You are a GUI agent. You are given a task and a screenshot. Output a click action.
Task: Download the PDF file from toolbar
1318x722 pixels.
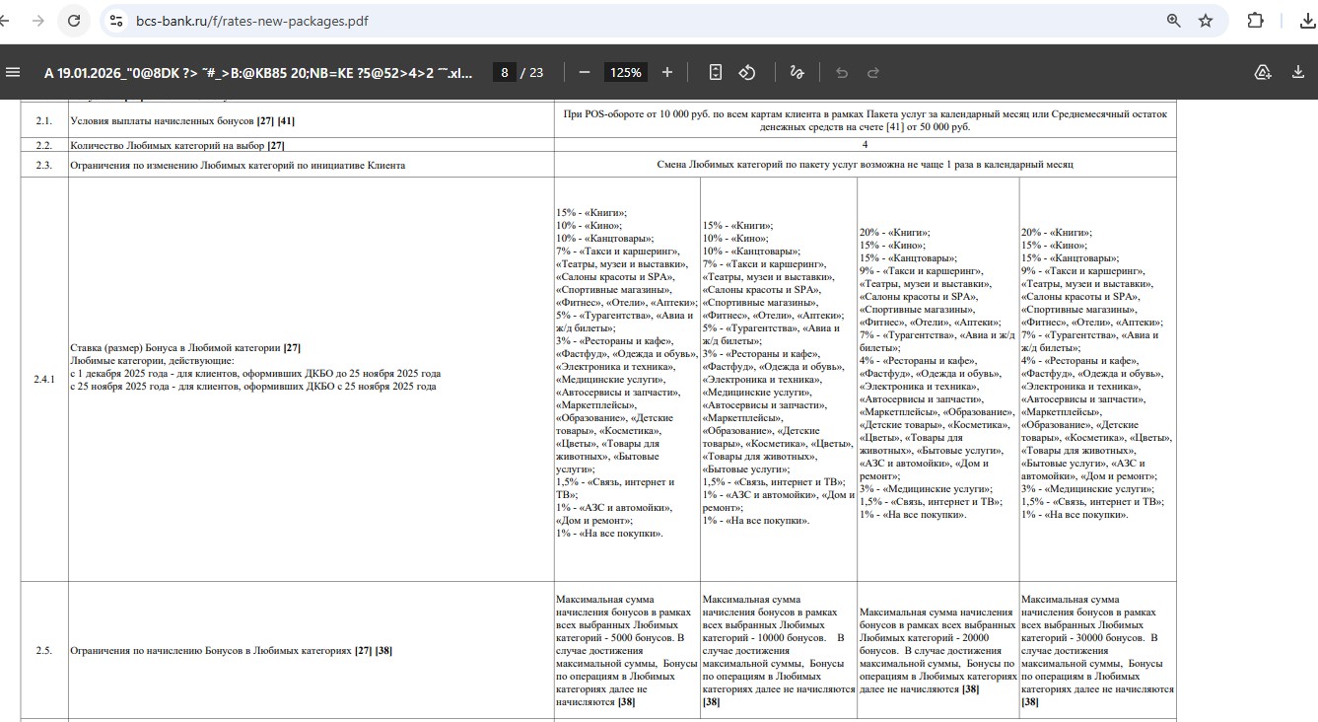pyautogui.click(x=1298, y=72)
